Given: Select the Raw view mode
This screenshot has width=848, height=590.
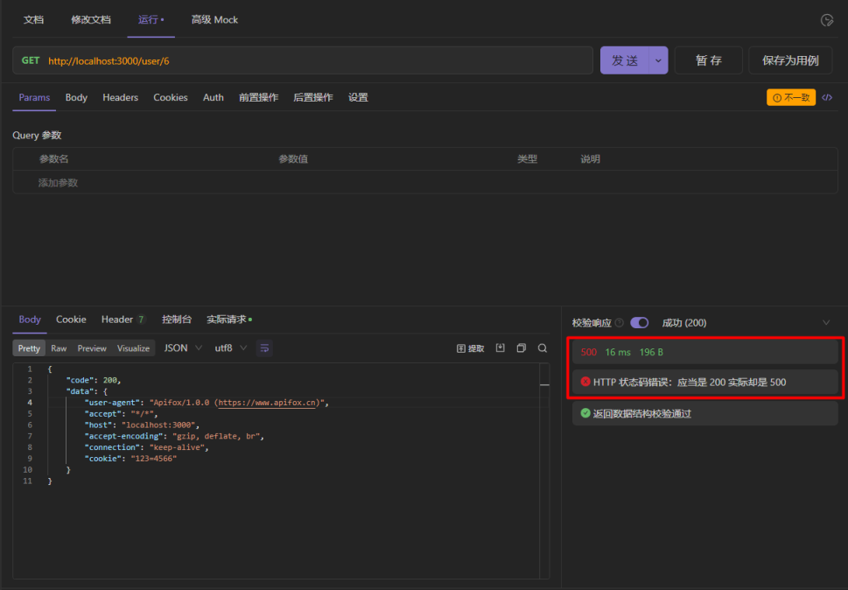Looking at the screenshot, I should [59, 348].
